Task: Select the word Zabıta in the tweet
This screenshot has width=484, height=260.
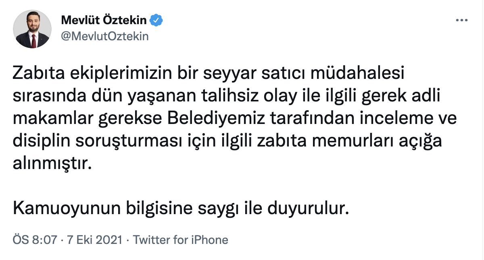Action: pyautogui.click(x=38, y=73)
